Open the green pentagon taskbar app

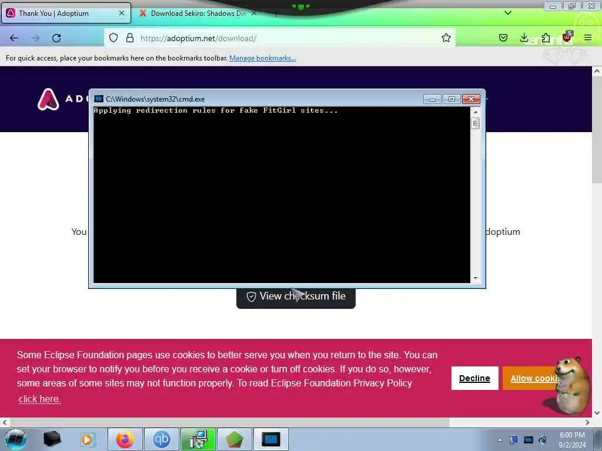point(235,439)
